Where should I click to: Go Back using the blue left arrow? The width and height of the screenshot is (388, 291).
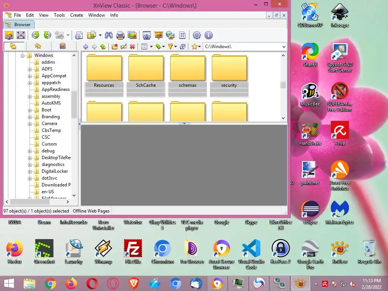coord(86,47)
